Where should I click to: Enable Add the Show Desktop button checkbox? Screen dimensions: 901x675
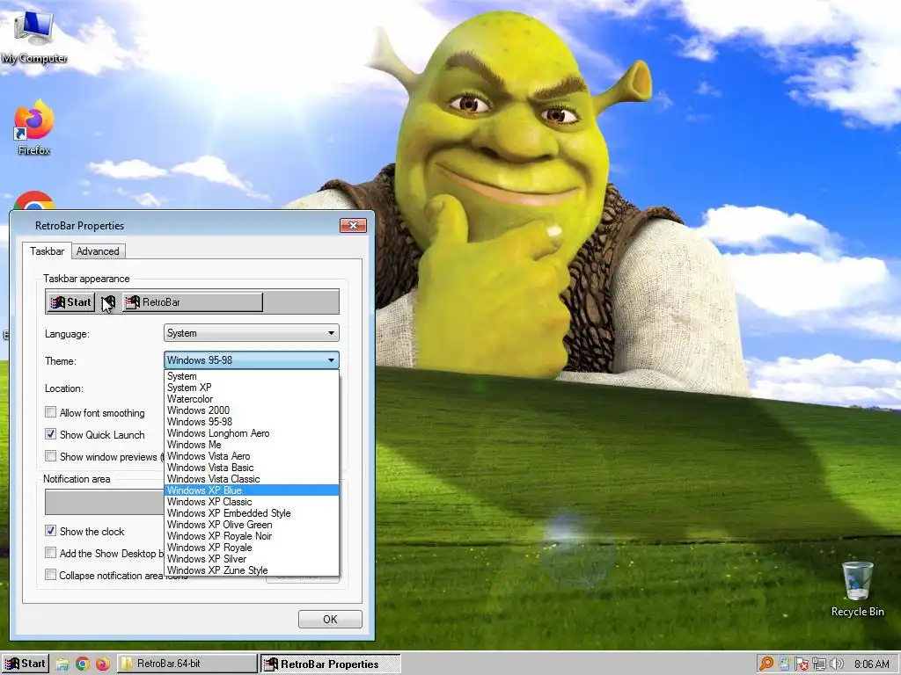pyautogui.click(x=50, y=552)
